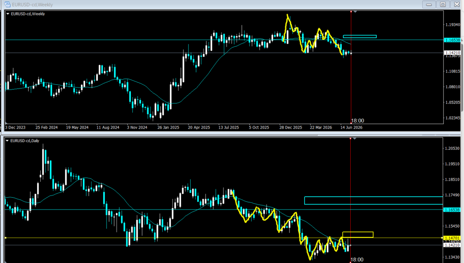Image resolution: width=464 pixels, height=263 pixels.
Task: Click the 5 Oct 2025 date label
Action: [259, 127]
